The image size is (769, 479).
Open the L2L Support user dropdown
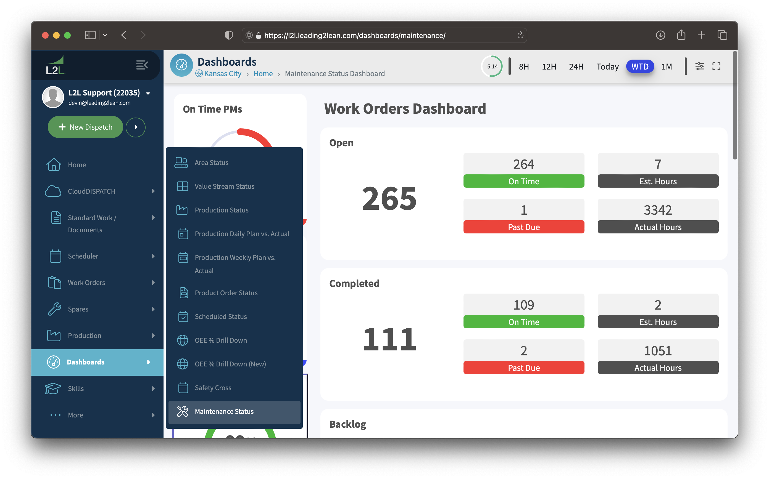click(x=148, y=93)
